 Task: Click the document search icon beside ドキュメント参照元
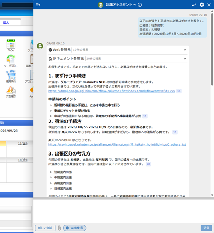point(50,59)
